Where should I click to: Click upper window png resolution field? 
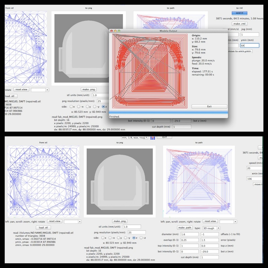pos(103,101)
